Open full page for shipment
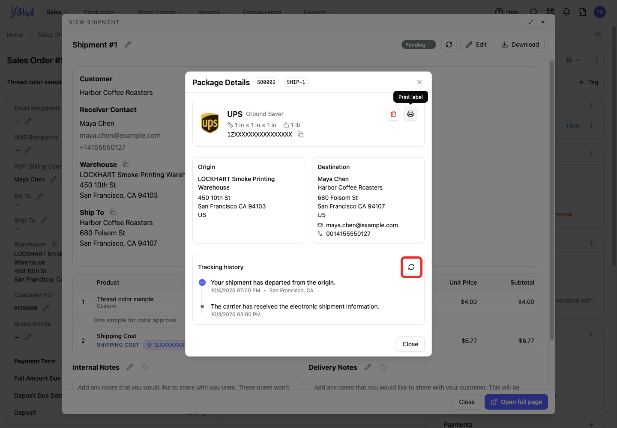Image resolution: width=617 pixels, height=428 pixels. tap(516, 402)
